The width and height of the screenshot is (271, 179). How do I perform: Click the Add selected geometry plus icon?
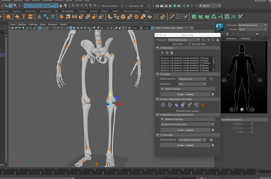point(162,53)
